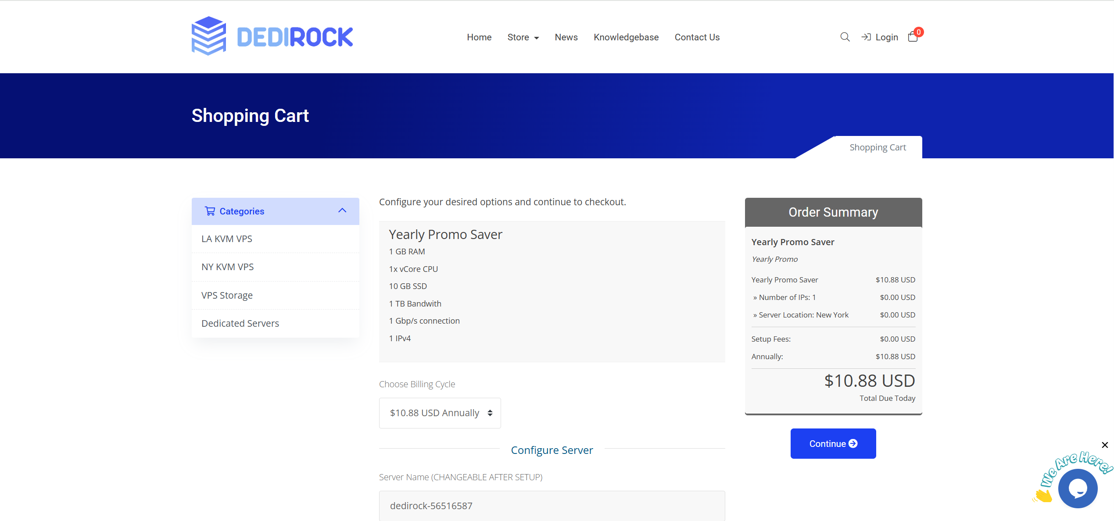
Task: Select the '1 Gbp/s connection' text
Action: [424, 321]
